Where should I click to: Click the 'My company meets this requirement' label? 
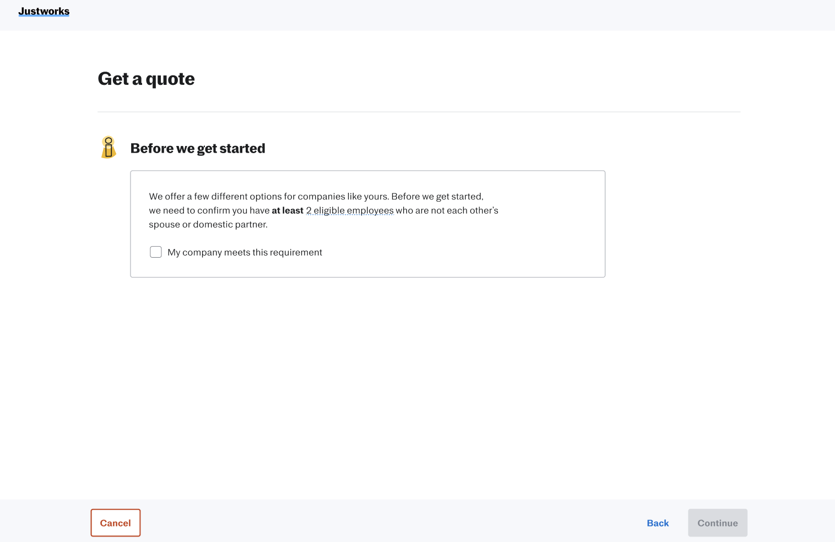245,252
